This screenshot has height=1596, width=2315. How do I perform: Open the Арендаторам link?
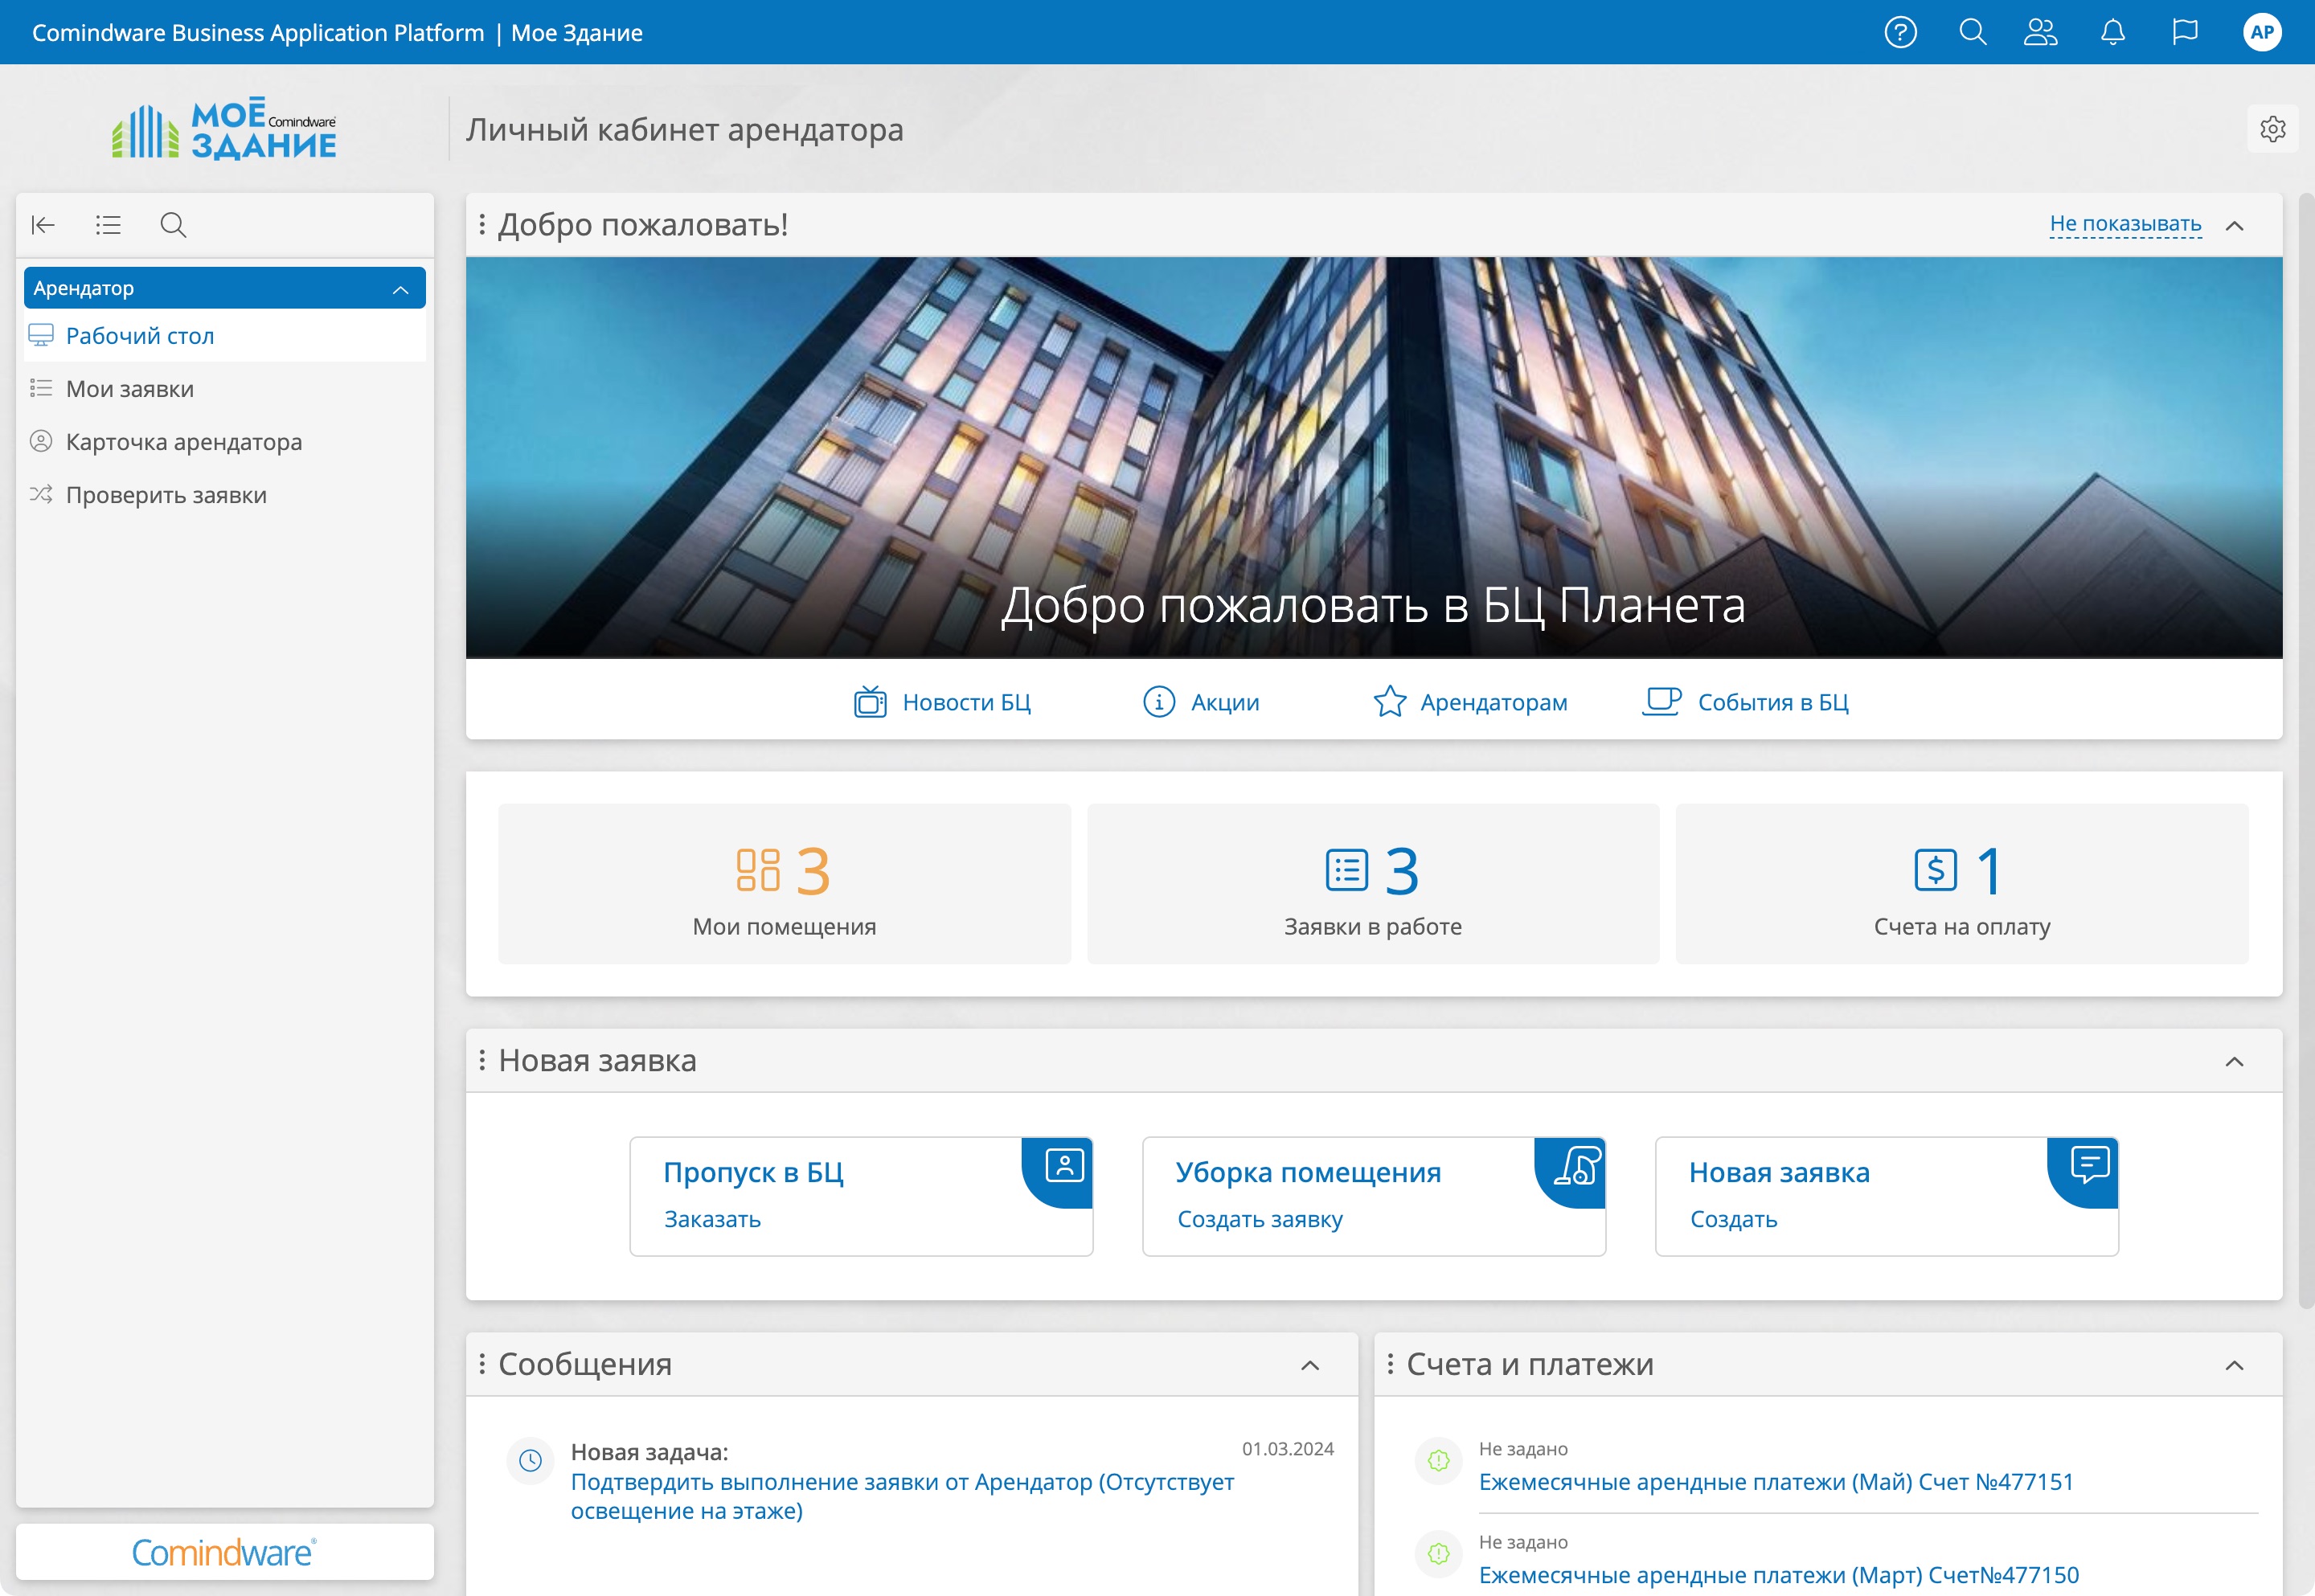click(x=1493, y=702)
